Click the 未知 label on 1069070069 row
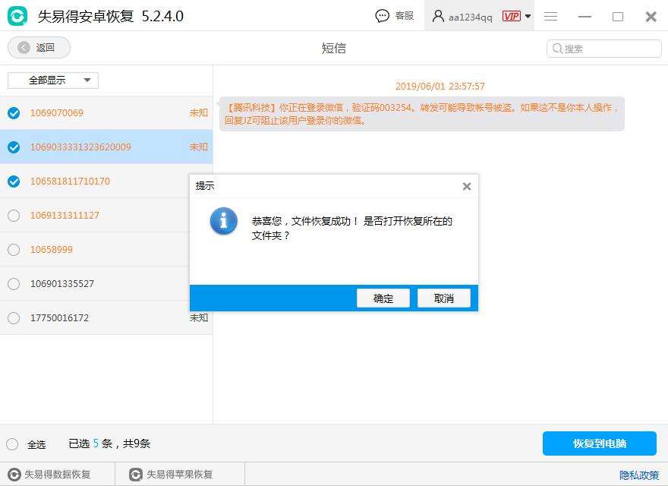 click(199, 113)
